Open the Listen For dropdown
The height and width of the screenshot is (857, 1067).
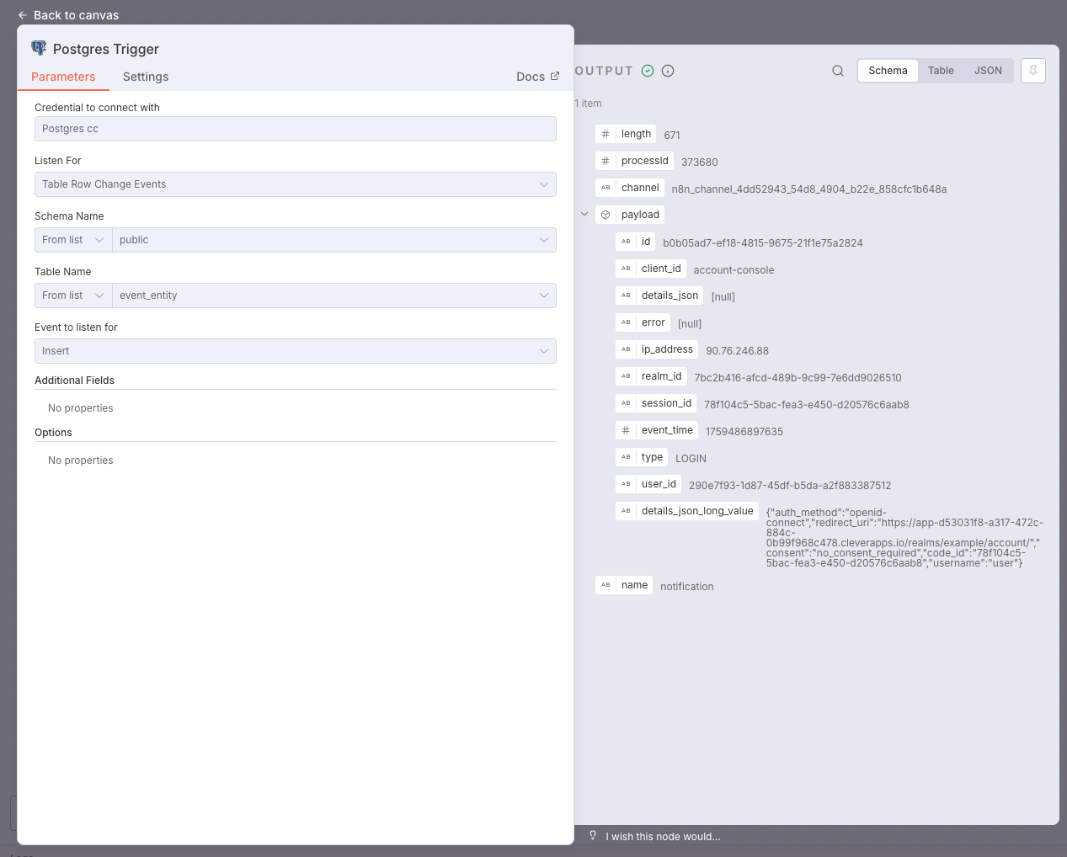[x=295, y=184]
